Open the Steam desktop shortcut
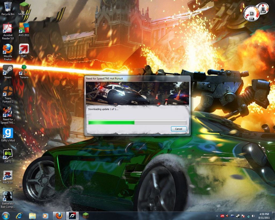This screenshot has width=275, height=220. 8,70
